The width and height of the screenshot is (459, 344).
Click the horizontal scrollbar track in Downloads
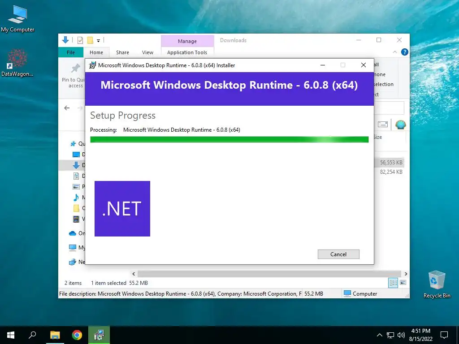tap(269, 274)
